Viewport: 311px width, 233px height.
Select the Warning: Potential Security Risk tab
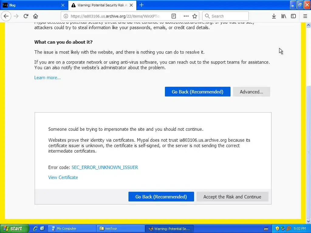point(102,5)
